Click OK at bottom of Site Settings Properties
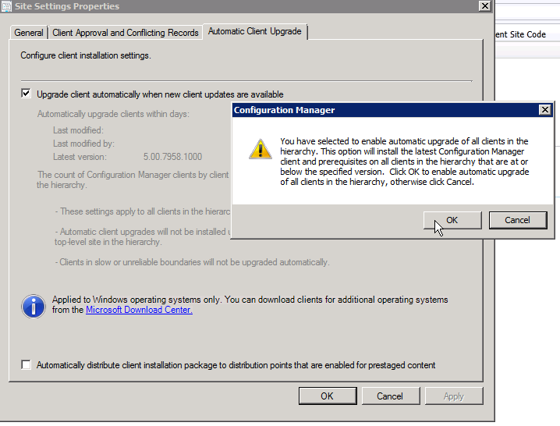This screenshot has height=426, width=560. click(327, 396)
